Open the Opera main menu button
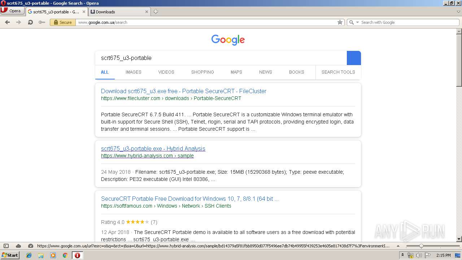This screenshot has width=462, height=260. pos(12,11)
